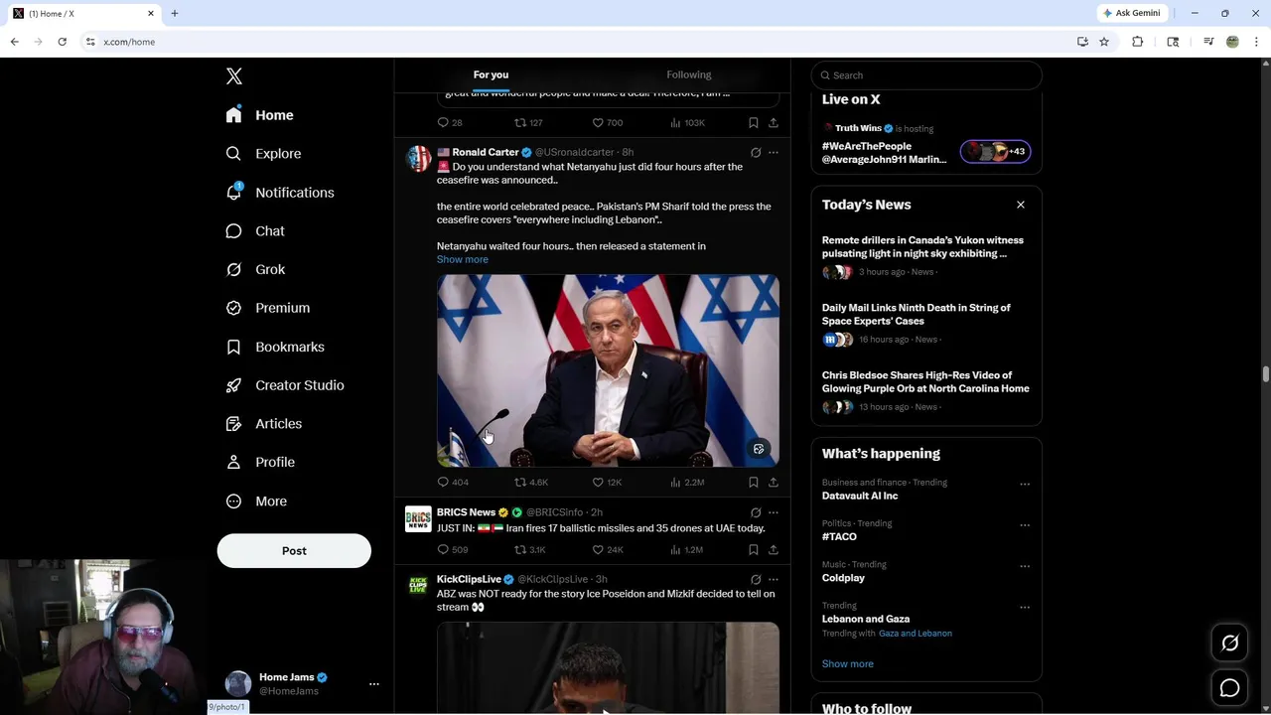Image resolution: width=1271 pixels, height=715 pixels.
Task: Open more options on BRICS News post
Action: (774, 513)
